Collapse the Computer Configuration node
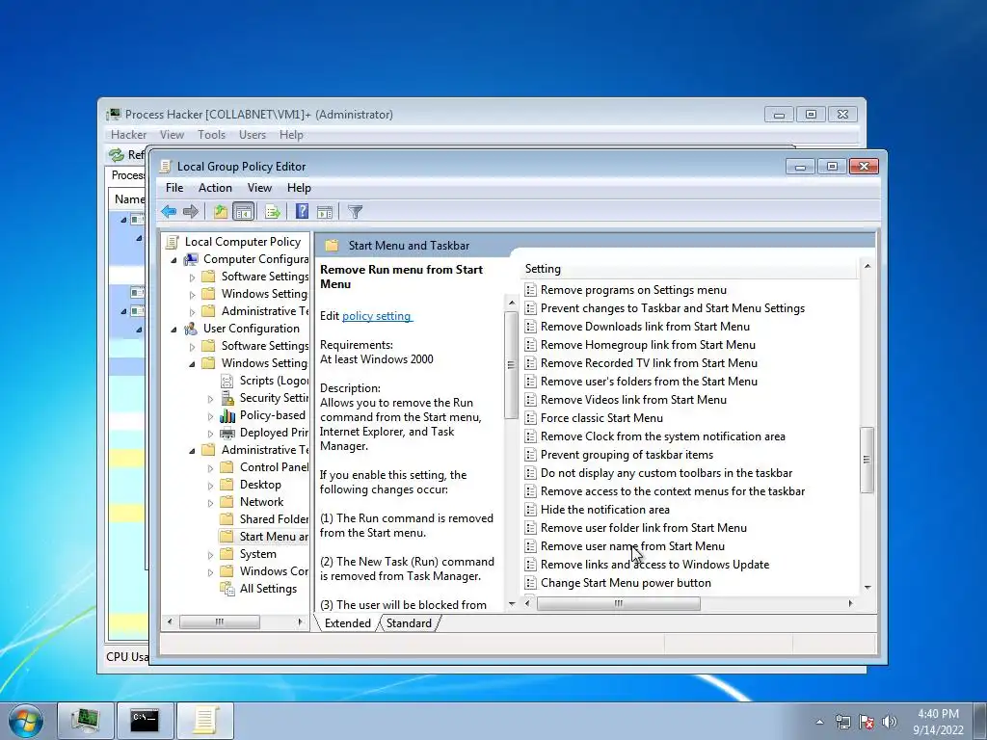The width and height of the screenshot is (987, 740). [173, 260]
